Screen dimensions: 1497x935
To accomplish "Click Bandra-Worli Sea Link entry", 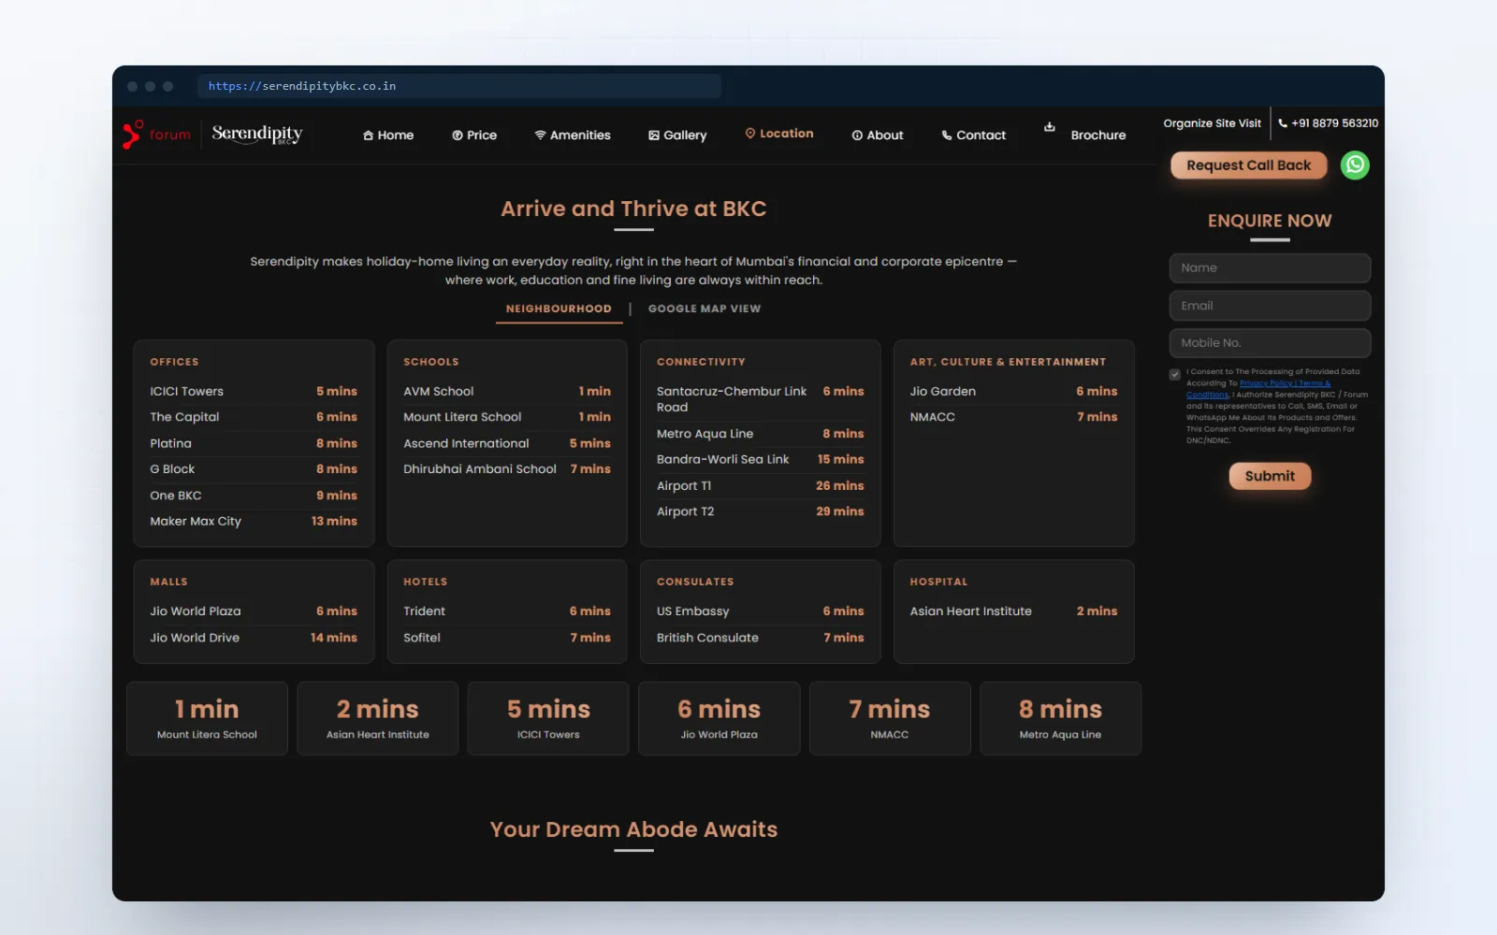I will 761,459.
